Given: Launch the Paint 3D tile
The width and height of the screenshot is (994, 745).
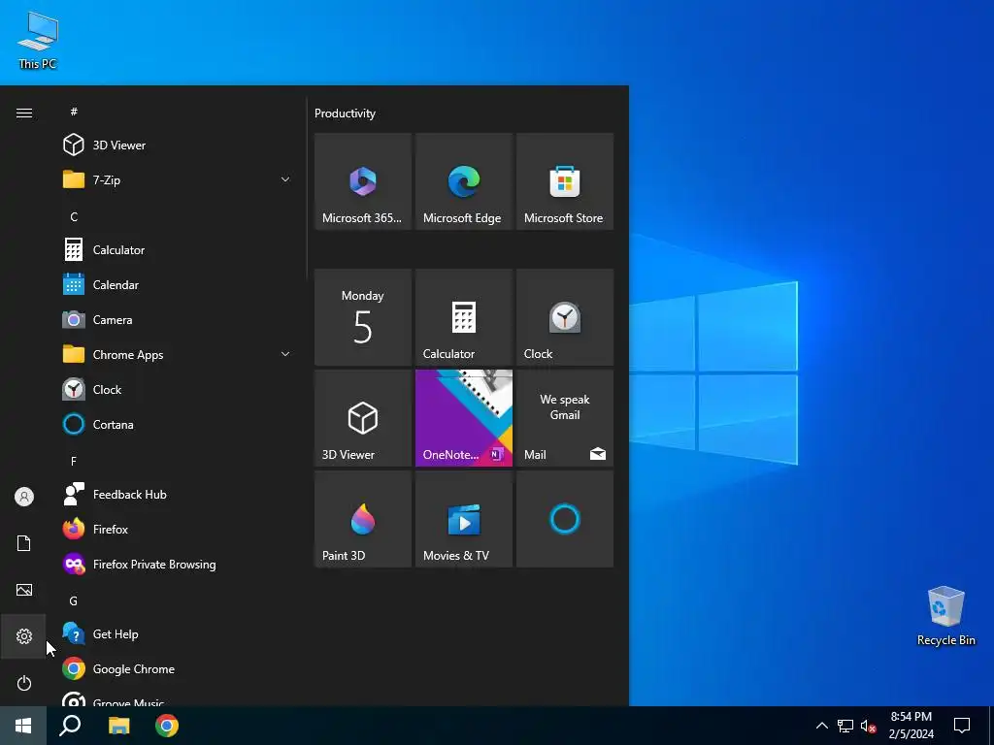Looking at the screenshot, I should (x=363, y=519).
